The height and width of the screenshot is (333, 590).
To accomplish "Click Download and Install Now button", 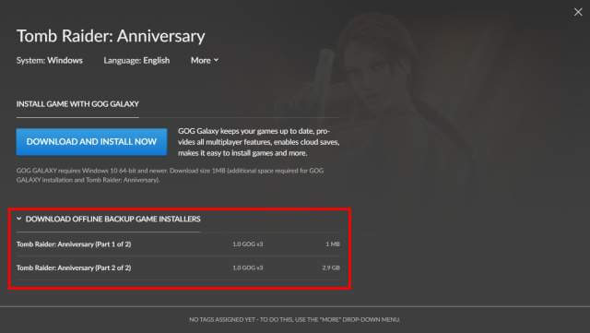I will pyautogui.click(x=91, y=142).
